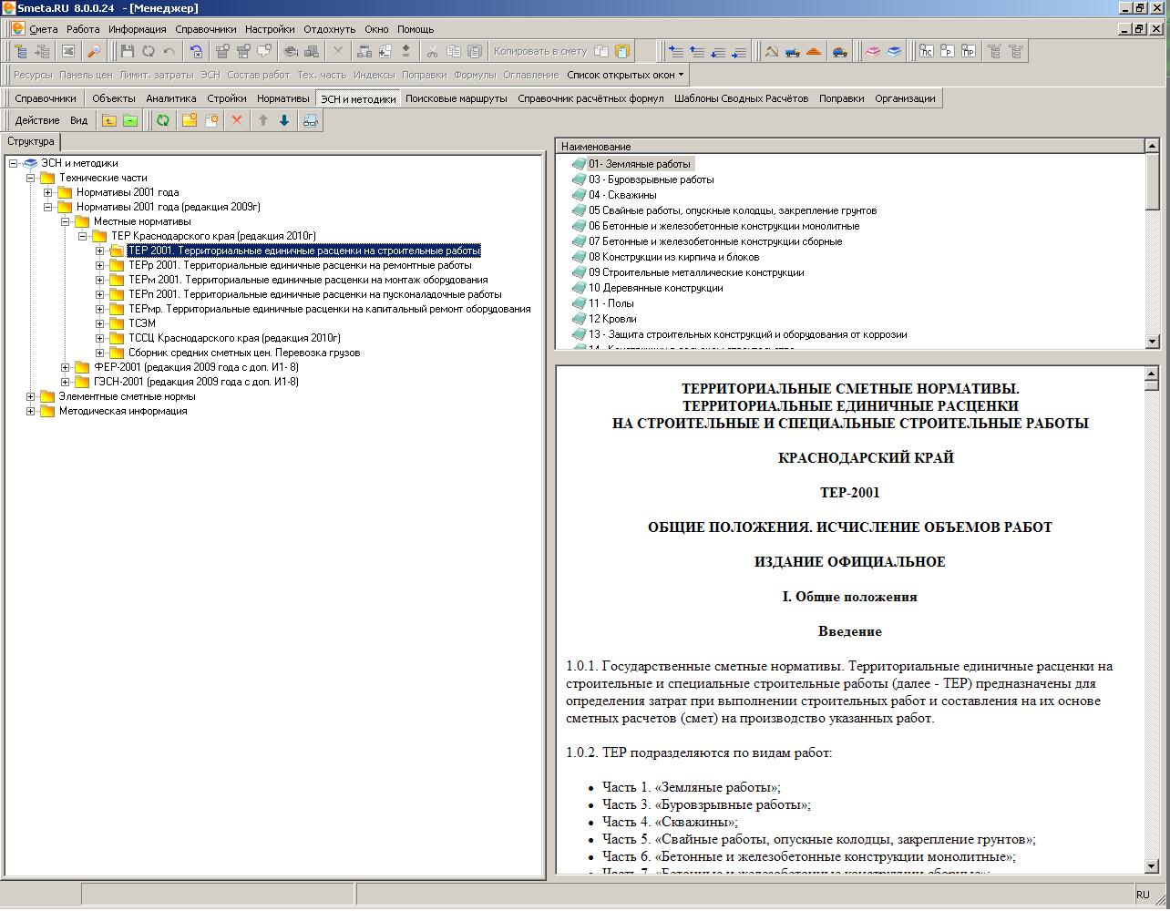Open the Список открытых окон dropdown
The height and width of the screenshot is (911, 1170).
(x=625, y=75)
